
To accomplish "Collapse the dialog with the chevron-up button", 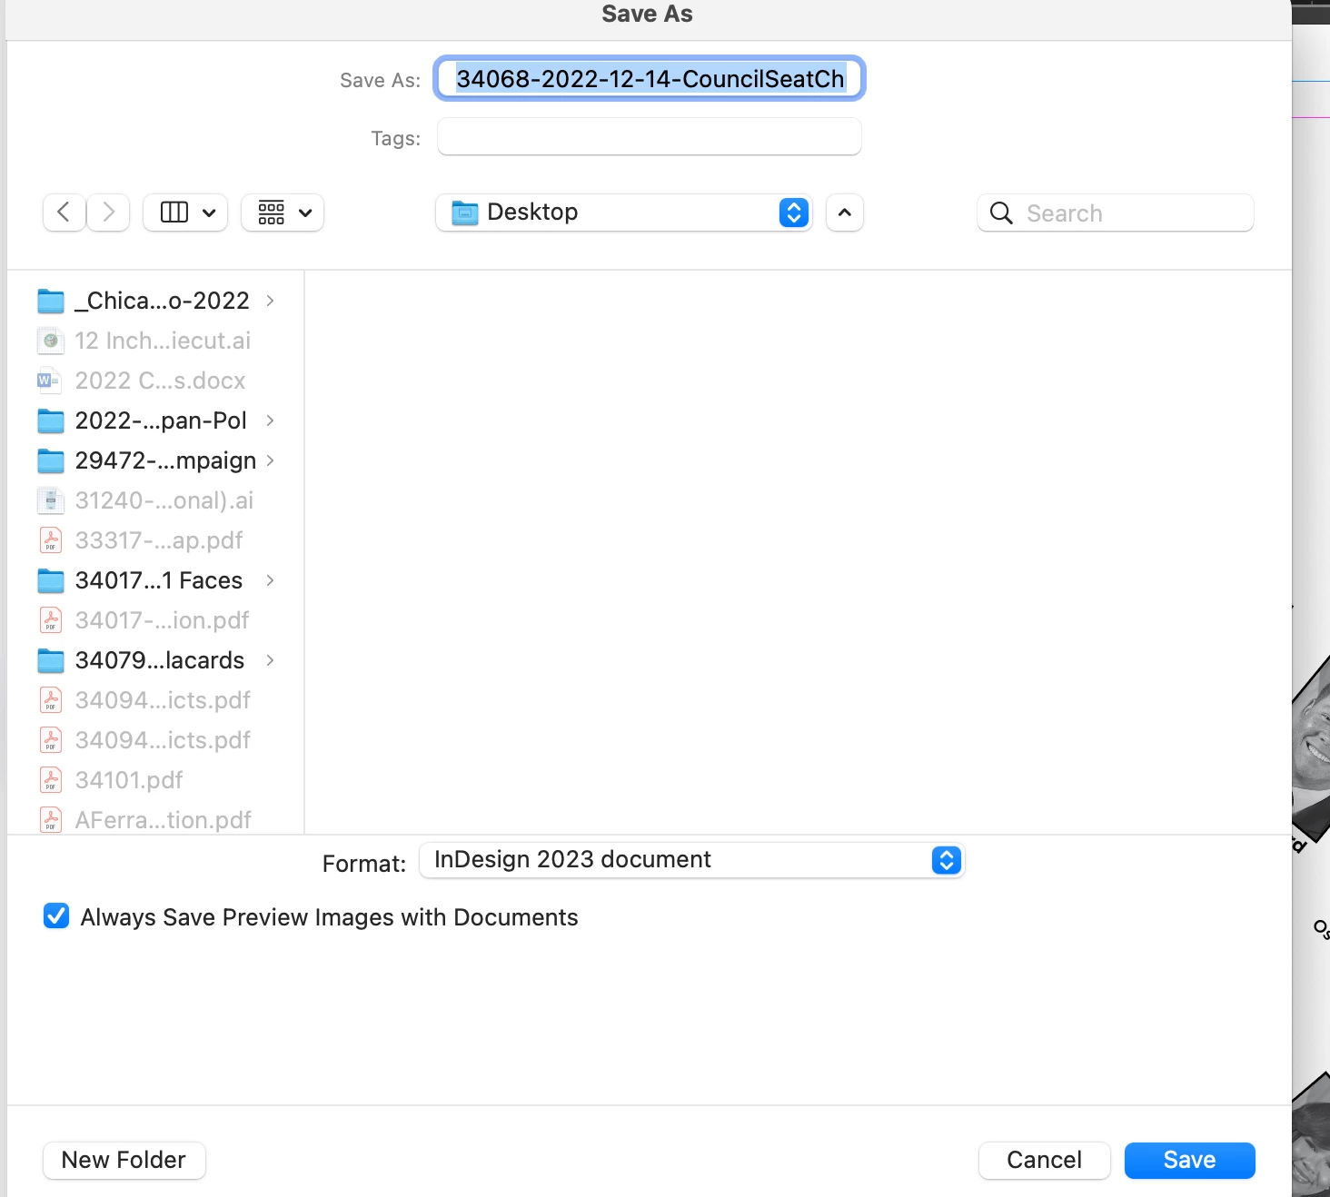I will [x=845, y=213].
